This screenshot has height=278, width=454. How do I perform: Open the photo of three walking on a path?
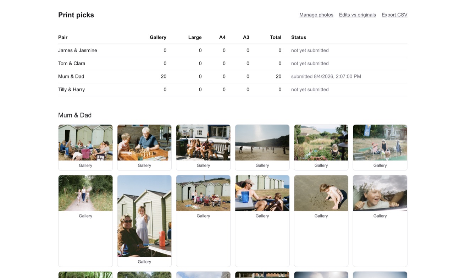tap(85, 193)
